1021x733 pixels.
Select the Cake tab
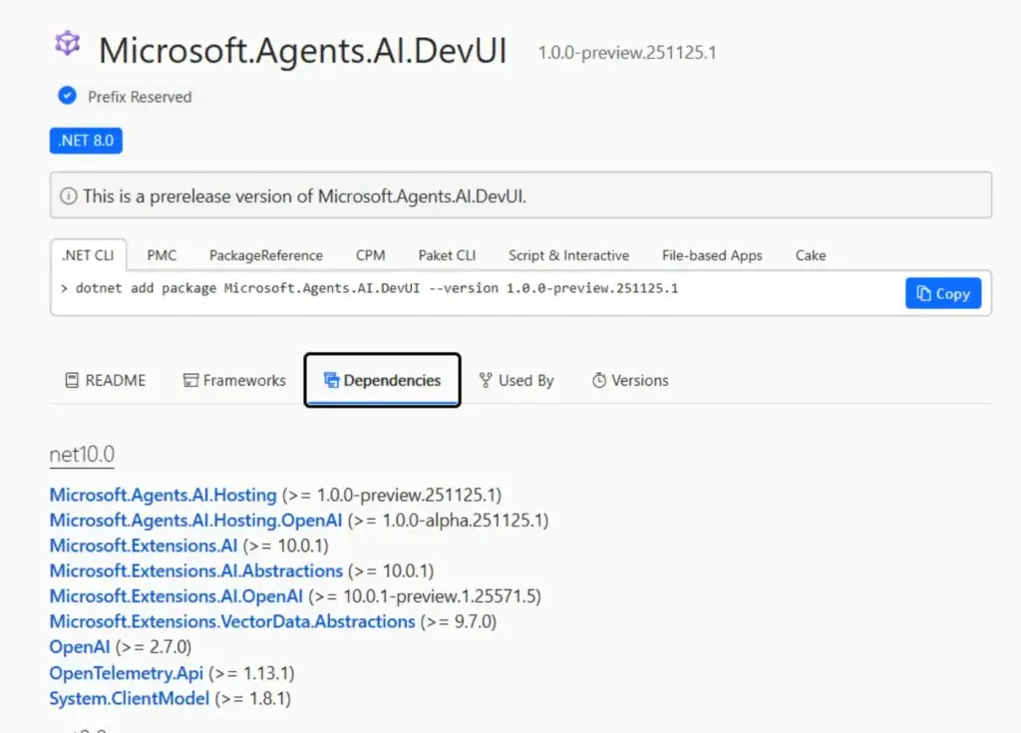[x=811, y=255]
